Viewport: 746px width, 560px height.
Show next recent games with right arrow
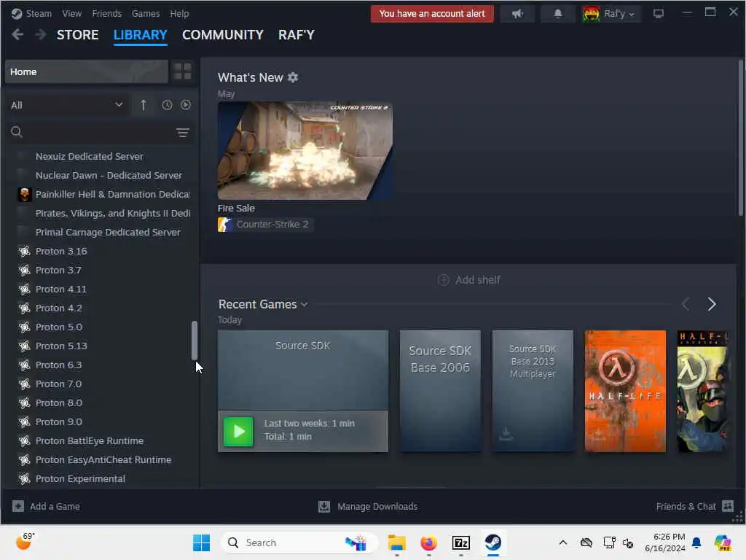[711, 304]
